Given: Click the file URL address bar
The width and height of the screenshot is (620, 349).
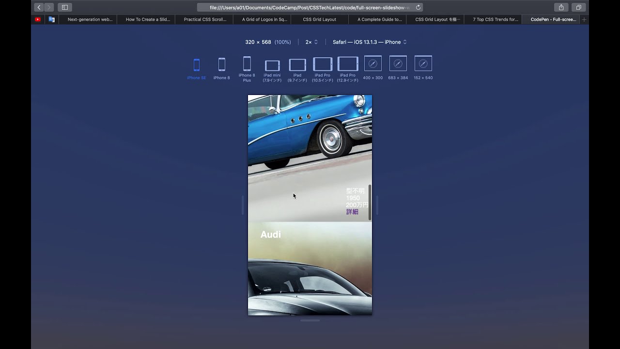Looking at the screenshot, I should (x=310, y=7).
